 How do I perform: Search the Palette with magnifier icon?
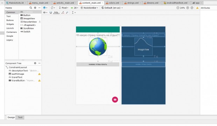[x=31, y=8]
